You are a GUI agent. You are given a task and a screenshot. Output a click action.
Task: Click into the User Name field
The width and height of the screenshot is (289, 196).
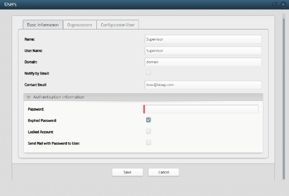pos(203,51)
